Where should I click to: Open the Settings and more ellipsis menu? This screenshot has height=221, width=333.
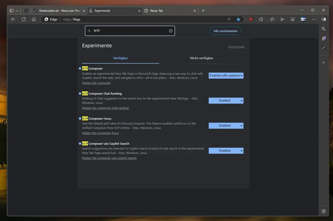coord(314,19)
